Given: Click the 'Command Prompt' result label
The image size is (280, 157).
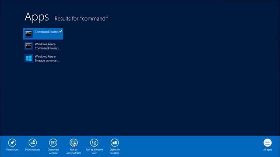Looking at the screenshot, I should (x=47, y=32).
